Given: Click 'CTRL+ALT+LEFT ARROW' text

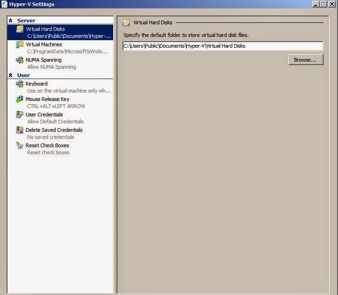Looking at the screenshot, I should pyautogui.click(x=56, y=106).
